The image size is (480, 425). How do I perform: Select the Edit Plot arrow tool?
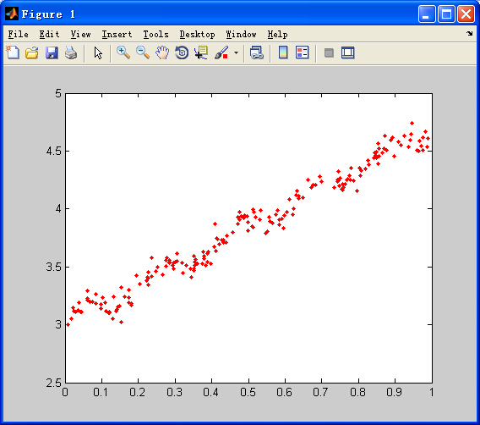coord(98,53)
